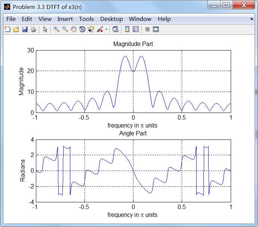Click the upper plot's frequency x-axis label
The width and height of the screenshot is (258, 227).
(x=132, y=125)
